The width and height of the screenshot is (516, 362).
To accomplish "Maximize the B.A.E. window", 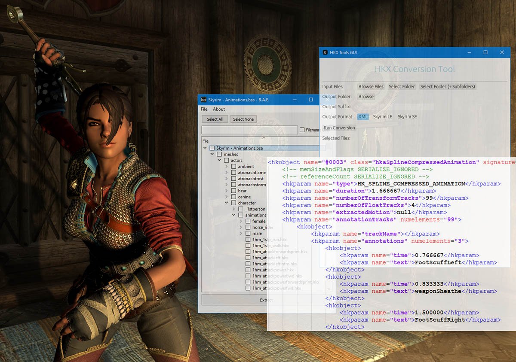I will [311, 100].
